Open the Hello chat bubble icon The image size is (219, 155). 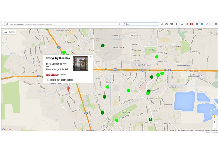pos(197,24)
